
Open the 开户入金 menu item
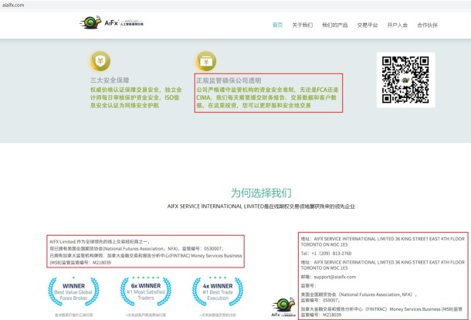pyautogui.click(x=397, y=25)
